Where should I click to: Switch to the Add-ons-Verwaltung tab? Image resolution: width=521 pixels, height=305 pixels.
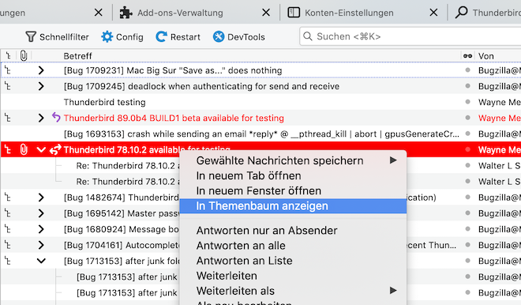(180, 13)
